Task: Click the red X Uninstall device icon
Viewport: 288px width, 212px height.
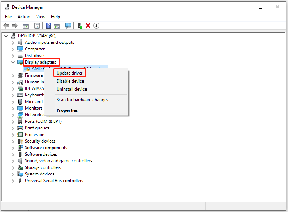Action: (x=88, y=26)
